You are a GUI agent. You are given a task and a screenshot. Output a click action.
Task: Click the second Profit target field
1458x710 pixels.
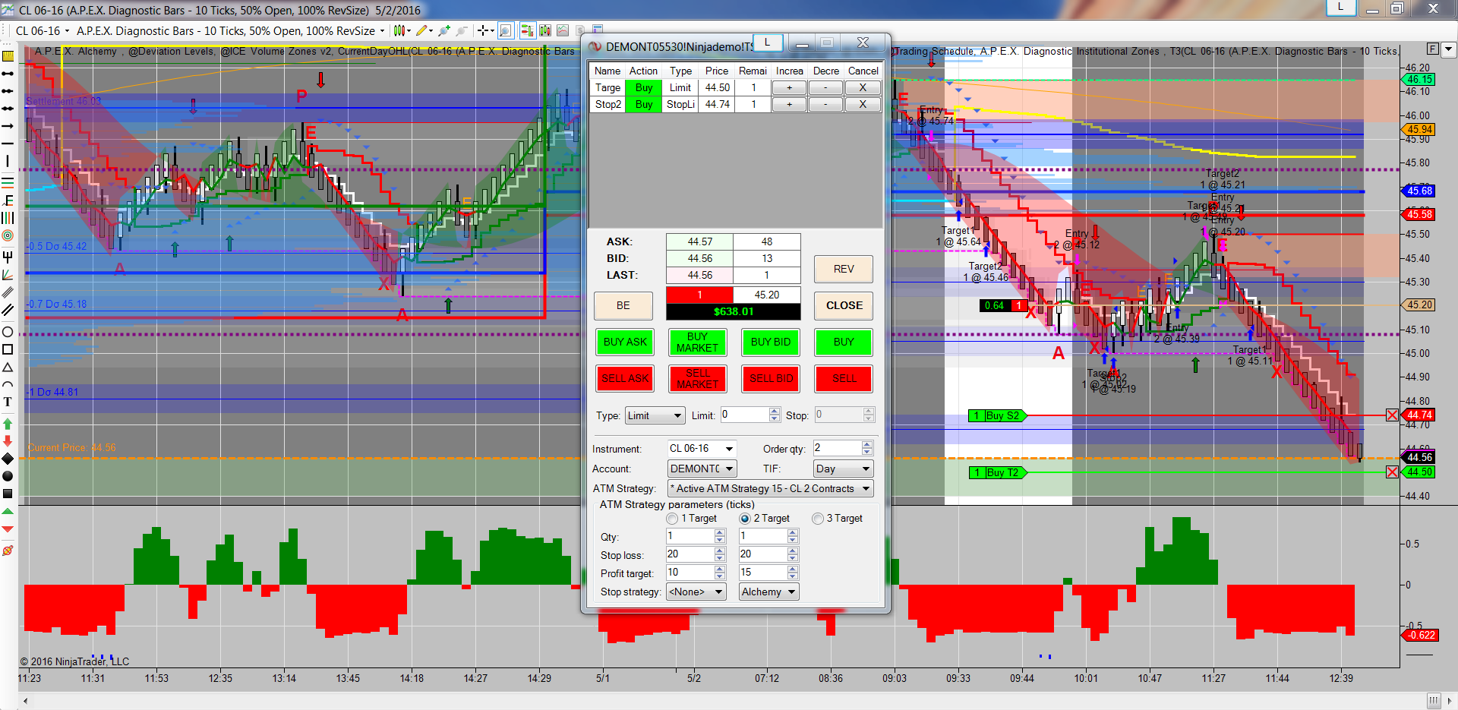click(763, 573)
